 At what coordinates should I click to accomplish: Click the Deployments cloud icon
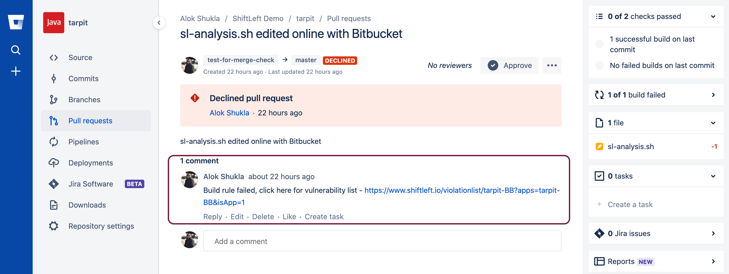click(x=54, y=163)
